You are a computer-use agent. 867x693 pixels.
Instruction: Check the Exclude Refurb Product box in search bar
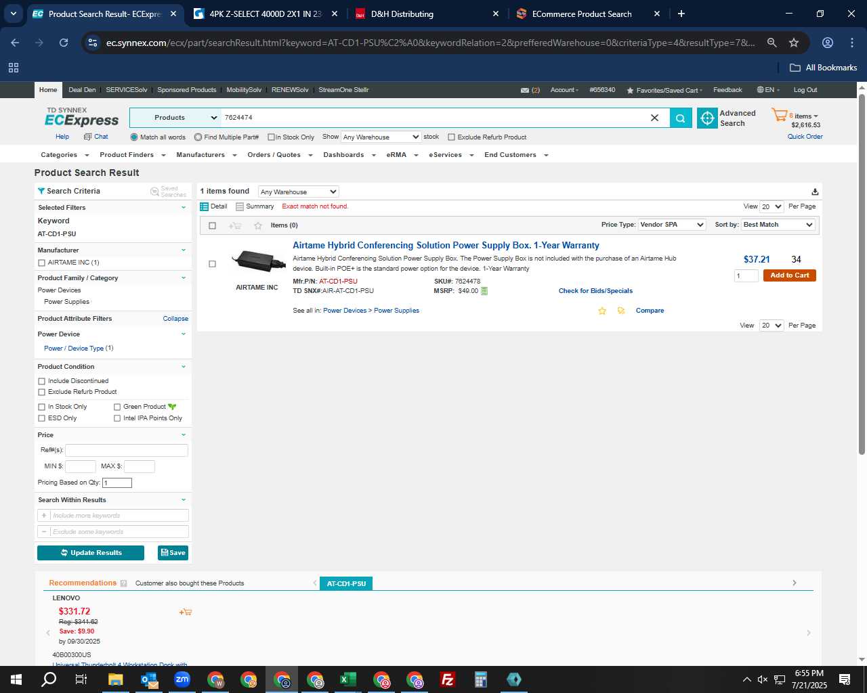click(x=451, y=137)
